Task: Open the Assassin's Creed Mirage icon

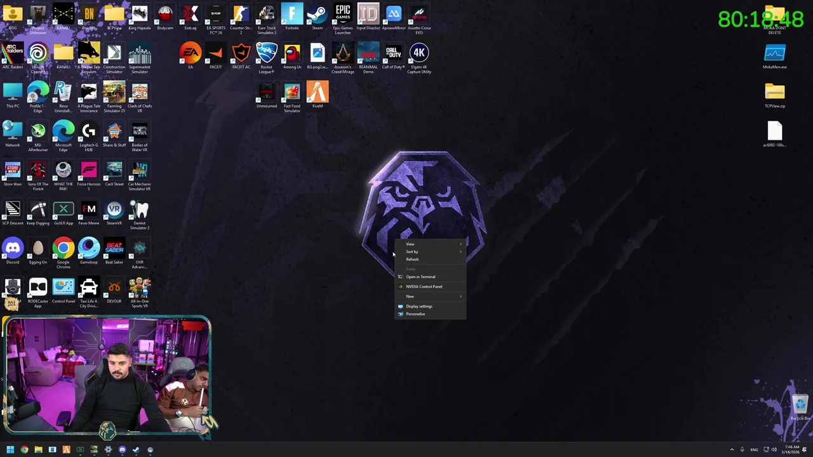Action: click(x=343, y=58)
